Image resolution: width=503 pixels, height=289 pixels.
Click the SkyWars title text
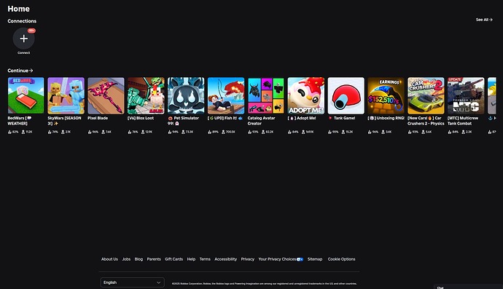[x=64, y=121]
